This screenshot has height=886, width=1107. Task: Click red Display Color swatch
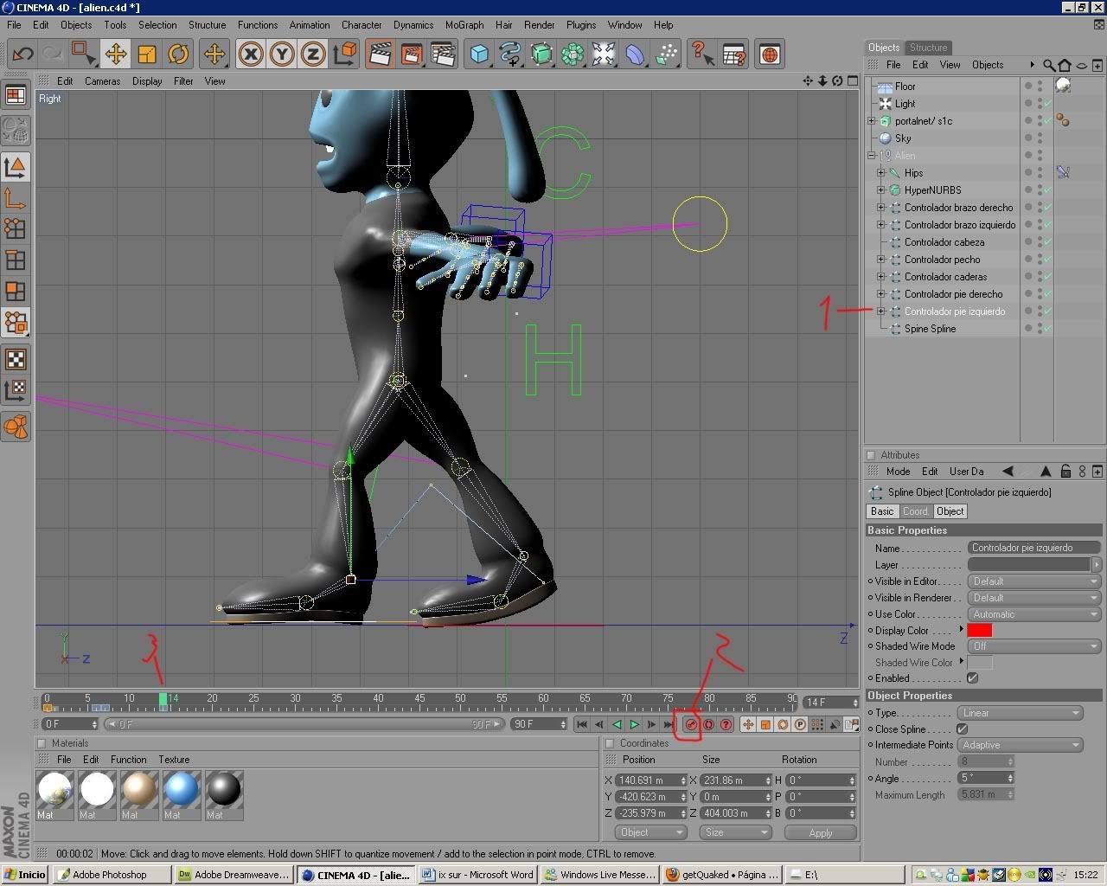(979, 630)
